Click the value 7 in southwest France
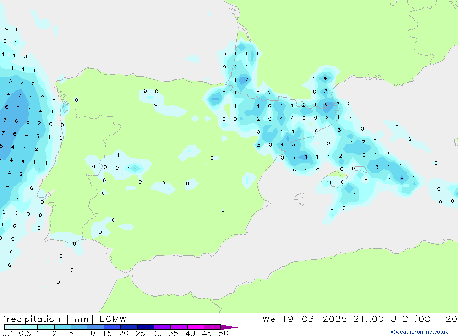This screenshot has height=336, width=458. click(247, 80)
